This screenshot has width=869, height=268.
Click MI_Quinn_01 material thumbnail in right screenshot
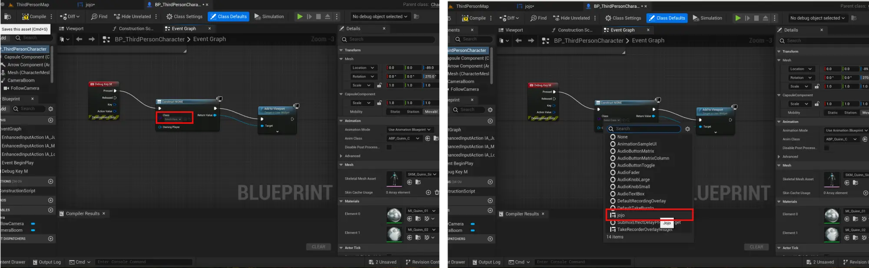pos(832,215)
